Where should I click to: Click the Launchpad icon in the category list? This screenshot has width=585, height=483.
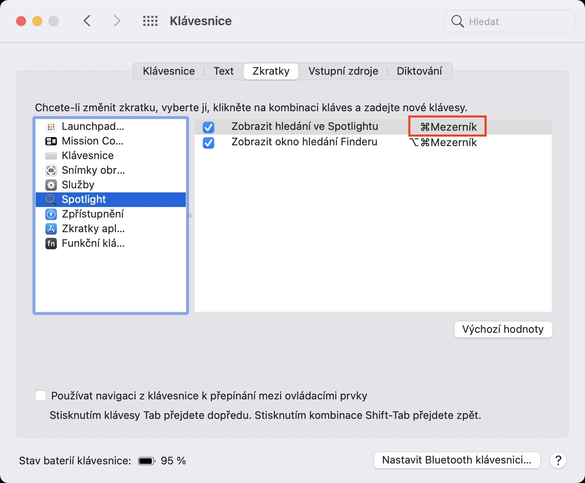[51, 127]
